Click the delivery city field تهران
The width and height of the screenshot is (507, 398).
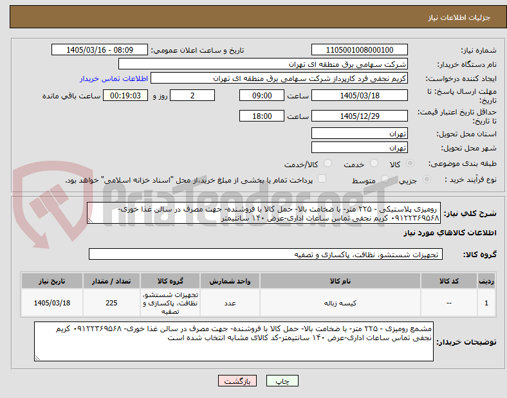coord(359,147)
